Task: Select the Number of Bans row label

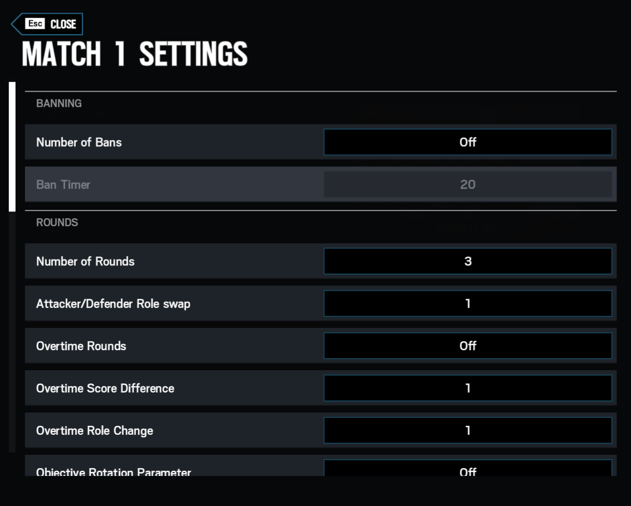Action: 79,143
